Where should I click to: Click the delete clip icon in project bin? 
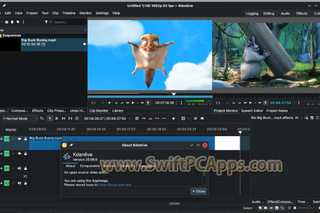coord(12,22)
